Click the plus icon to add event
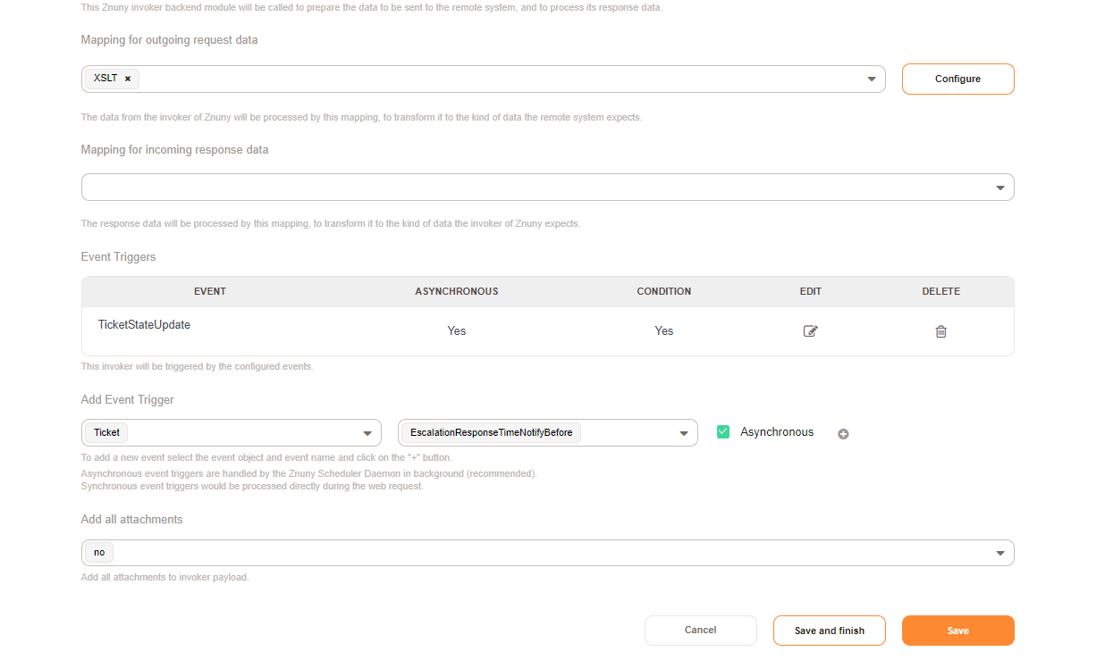This screenshot has width=1105, height=660. pyautogui.click(x=842, y=434)
